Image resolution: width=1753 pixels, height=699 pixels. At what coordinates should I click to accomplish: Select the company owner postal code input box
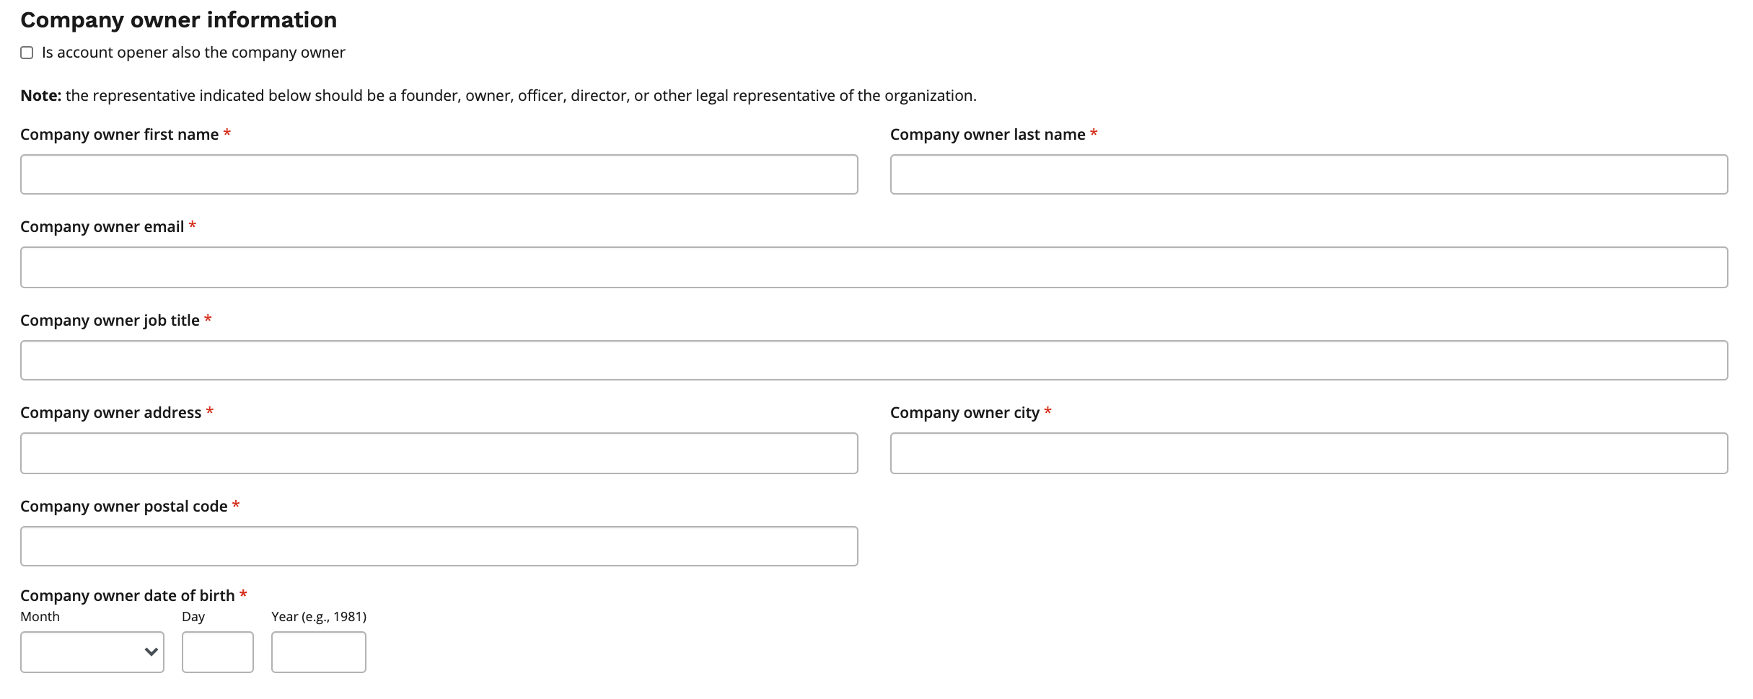[x=439, y=546]
